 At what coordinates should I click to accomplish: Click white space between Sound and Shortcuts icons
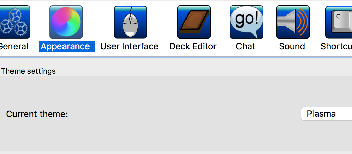(318, 22)
